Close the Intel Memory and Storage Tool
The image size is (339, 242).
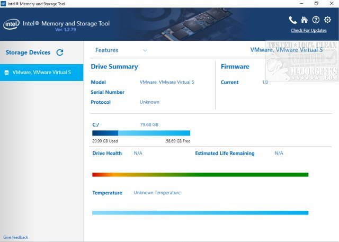332,4
